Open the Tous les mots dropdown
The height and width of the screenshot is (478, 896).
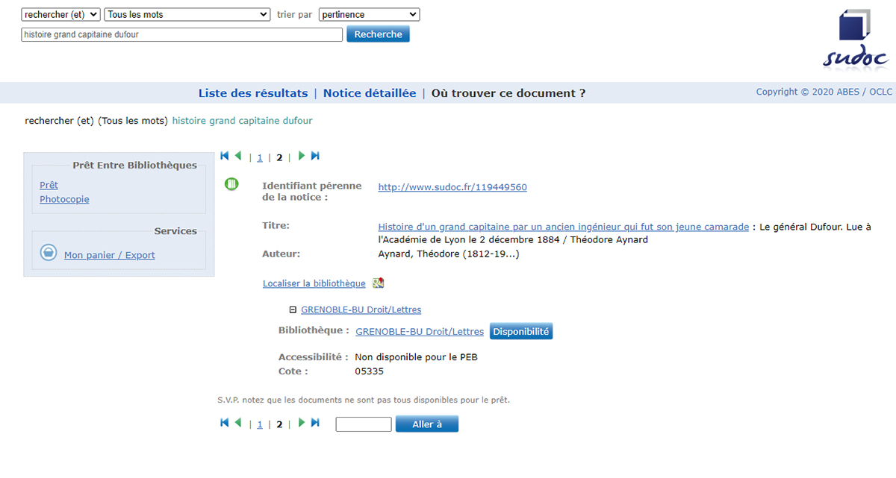pos(187,14)
